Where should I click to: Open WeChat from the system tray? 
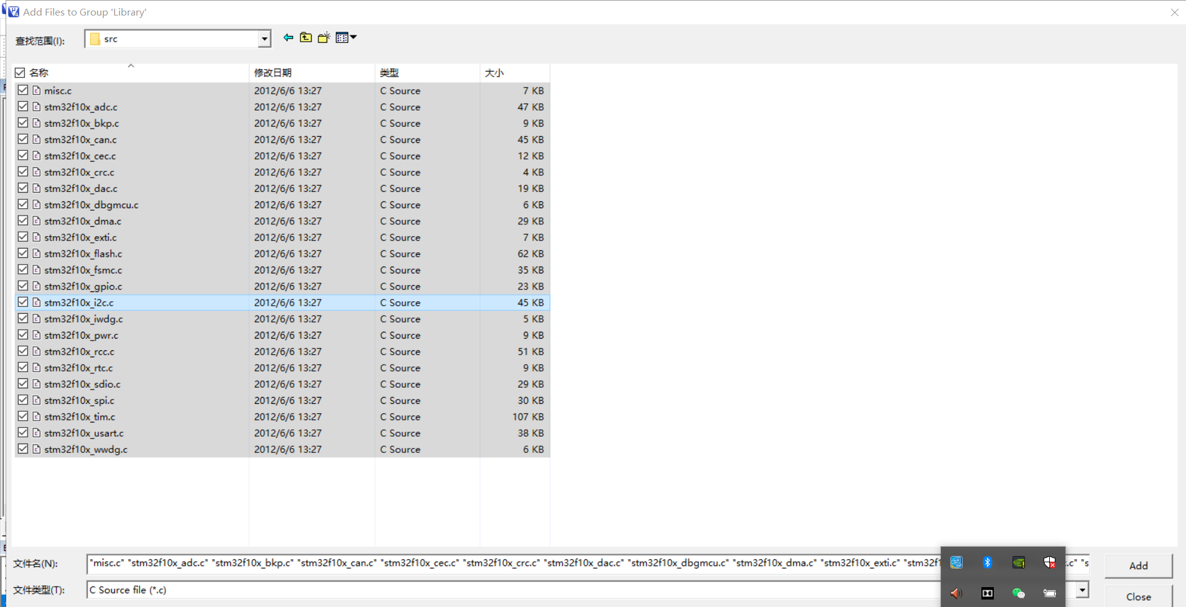click(1019, 593)
